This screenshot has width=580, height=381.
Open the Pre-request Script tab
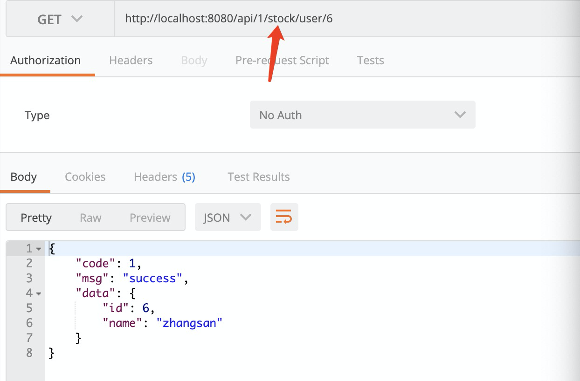pos(282,61)
